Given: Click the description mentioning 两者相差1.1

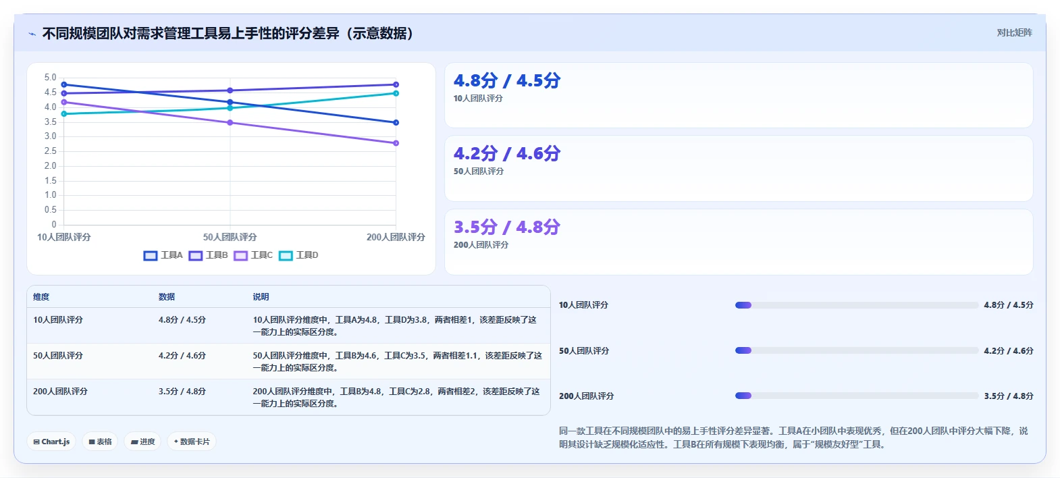Looking at the screenshot, I should click(398, 362).
